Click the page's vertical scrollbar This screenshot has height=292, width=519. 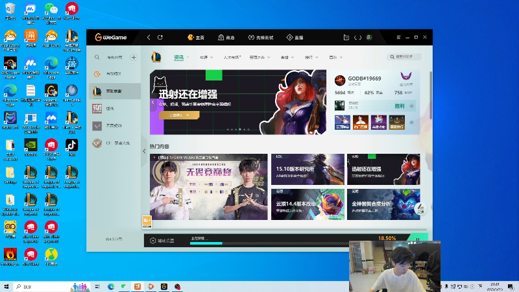[x=430, y=95]
